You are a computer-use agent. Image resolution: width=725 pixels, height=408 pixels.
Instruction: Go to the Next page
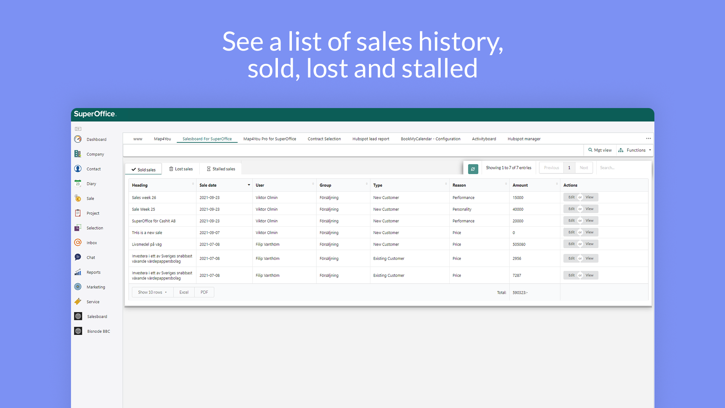click(x=584, y=168)
